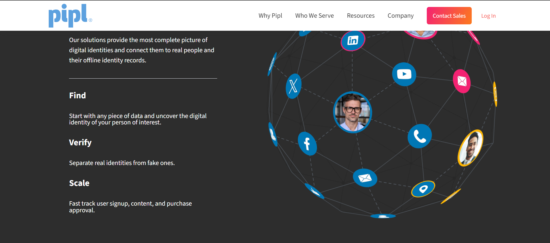The image size is (550, 243).
Task: Click the blue envelope icon on the globe
Action: pos(365,178)
